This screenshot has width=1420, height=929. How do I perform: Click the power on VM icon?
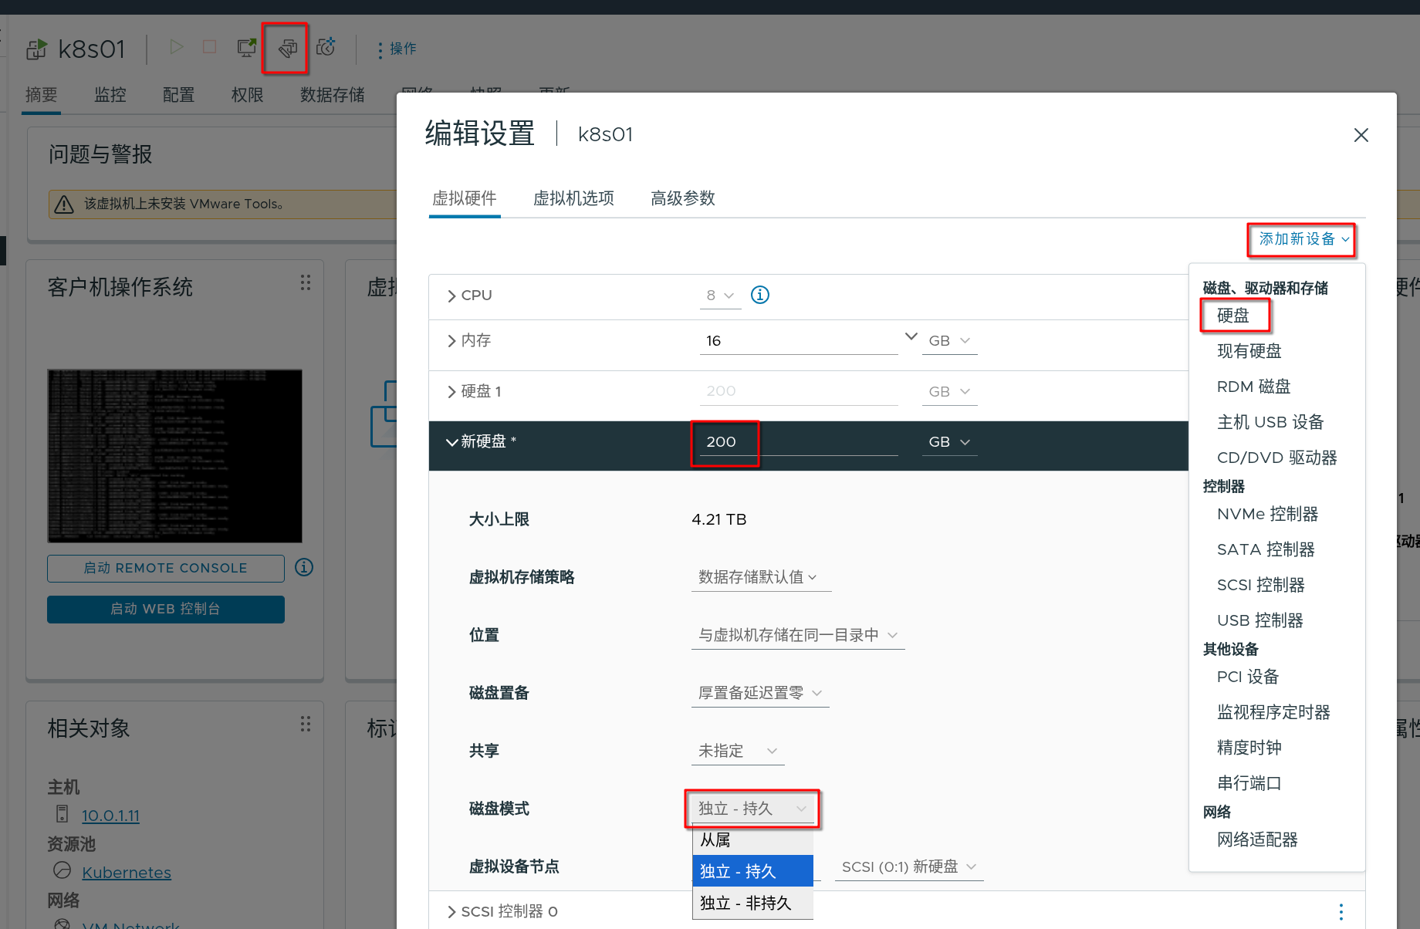coord(177,48)
